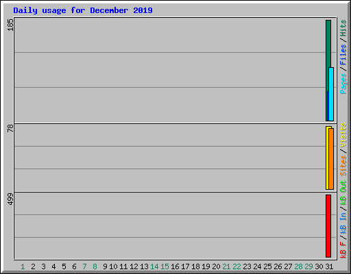Click the dark blue Files bar
This screenshot has height=274, width=351.
pos(328,106)
